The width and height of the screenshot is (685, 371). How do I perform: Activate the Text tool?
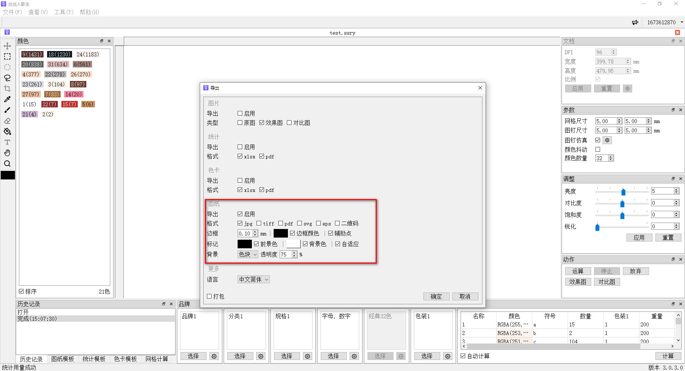click(x=7, y=142)
